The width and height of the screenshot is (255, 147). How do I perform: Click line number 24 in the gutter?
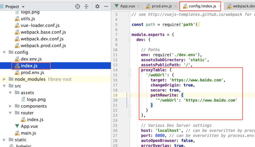115,121
